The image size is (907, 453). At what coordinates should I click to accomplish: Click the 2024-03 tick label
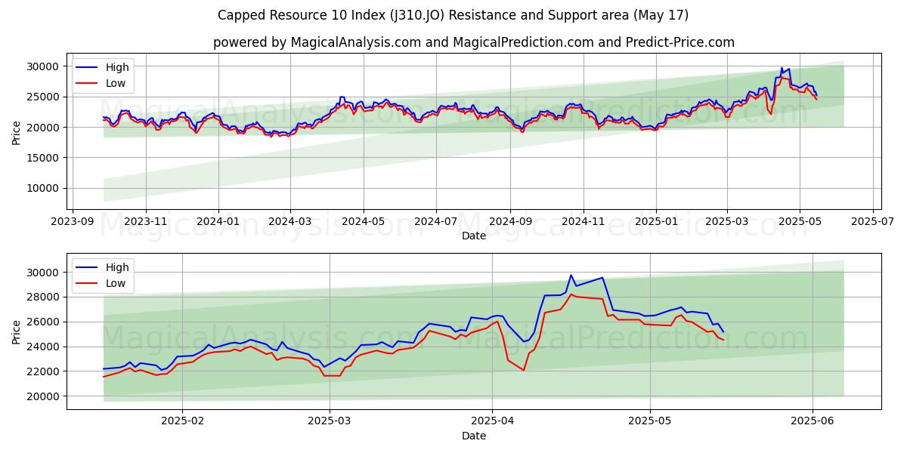291,222
